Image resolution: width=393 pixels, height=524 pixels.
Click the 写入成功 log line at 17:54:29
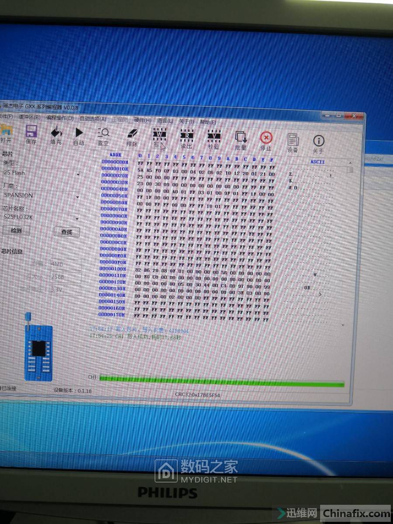point(135,336)
